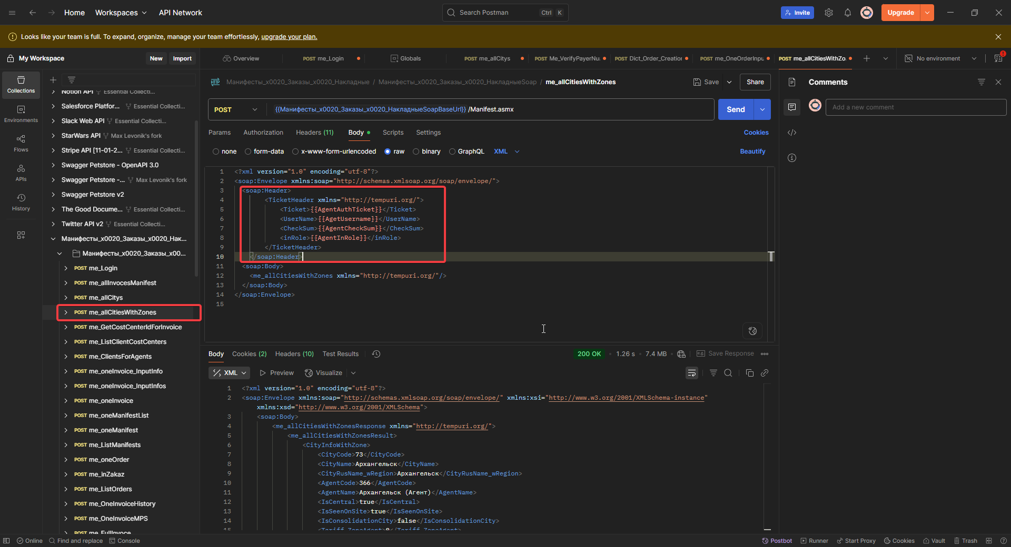The width and height of the screenshot is (1011, 547).
Task: Open the XML body format dropdown
Action: point(507,151)
